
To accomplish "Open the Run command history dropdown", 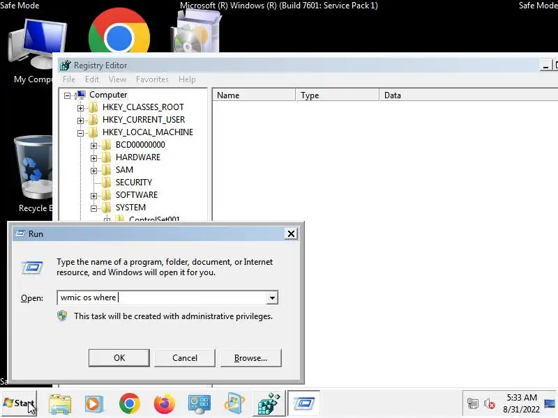I will pos(272,297).
